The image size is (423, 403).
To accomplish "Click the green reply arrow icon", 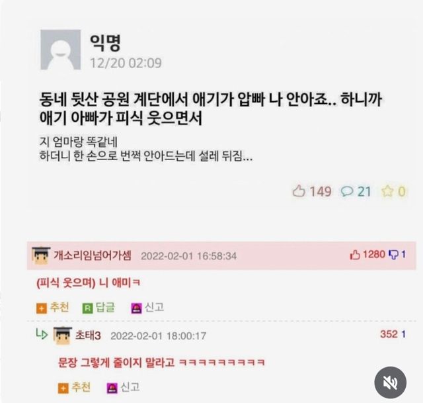I will (42, 335).
